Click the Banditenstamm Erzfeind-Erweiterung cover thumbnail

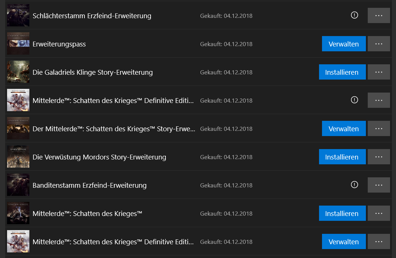point(18,185)
